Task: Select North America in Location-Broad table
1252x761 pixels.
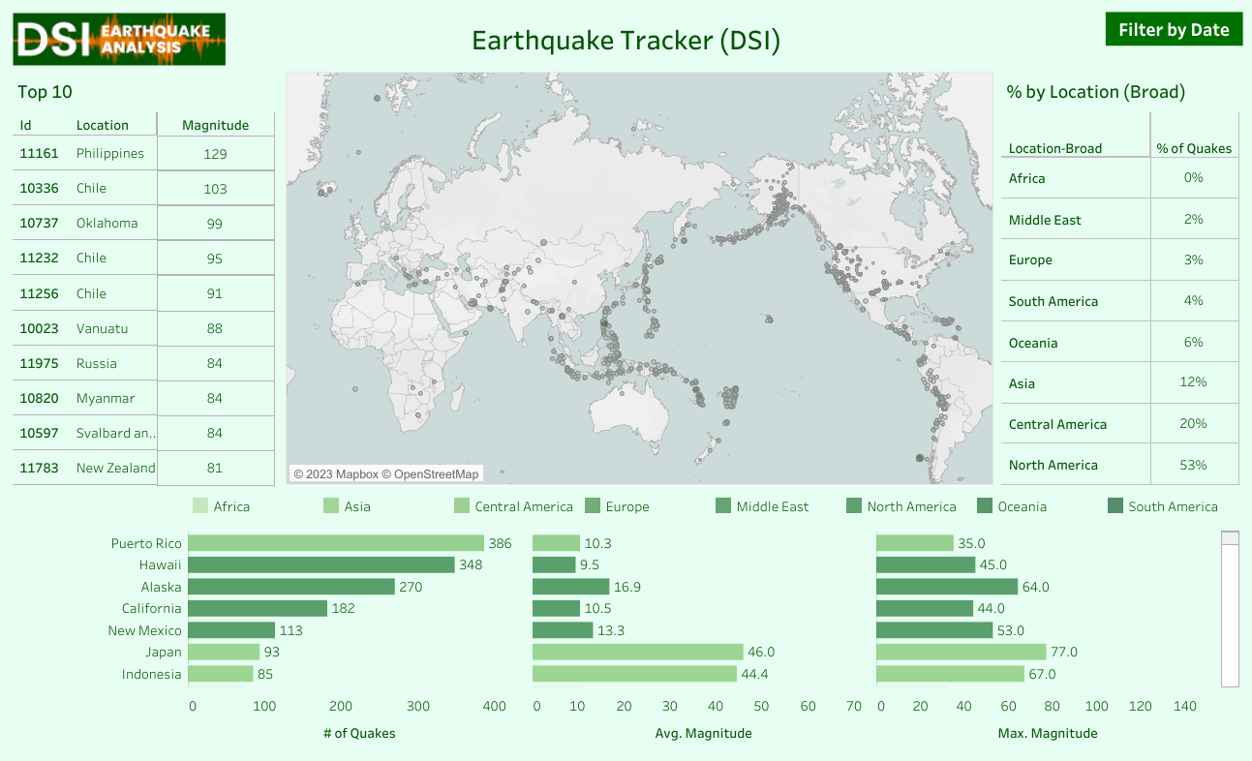Action: (1053, 465)
